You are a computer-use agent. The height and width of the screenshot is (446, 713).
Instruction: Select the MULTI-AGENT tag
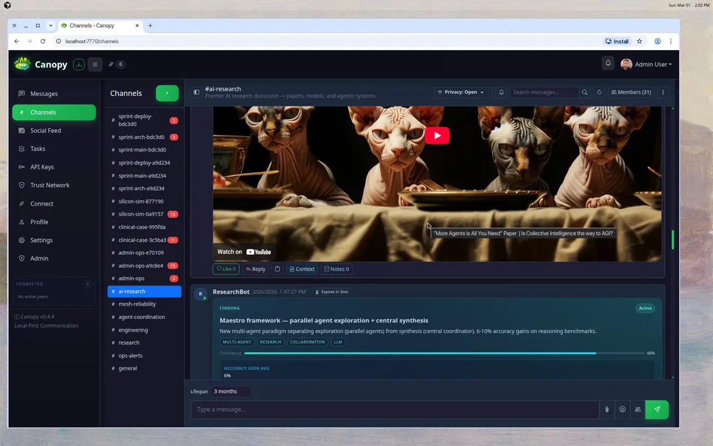coord(237,342)
